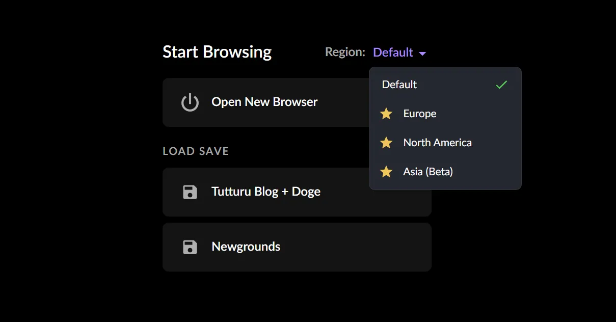Choose the Europe region option

(x=445, y=114)
